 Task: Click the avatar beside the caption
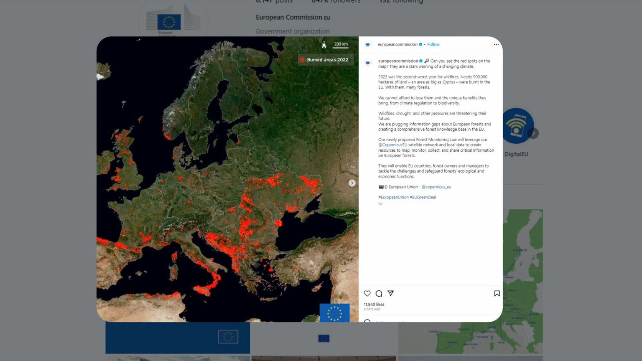click(x=368, y=63)
